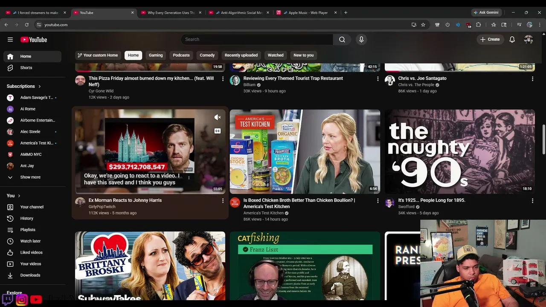Open the Billiam channel link
Viewport: 546px width, 307px height.
[249, 85]
